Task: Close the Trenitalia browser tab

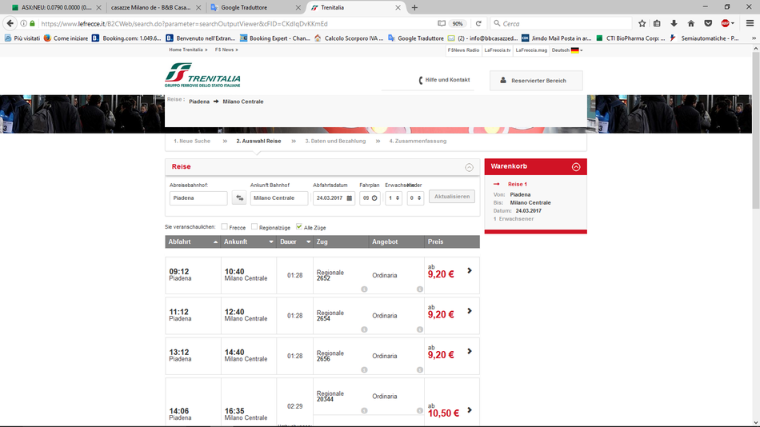Action: click(x=398, y=7)
